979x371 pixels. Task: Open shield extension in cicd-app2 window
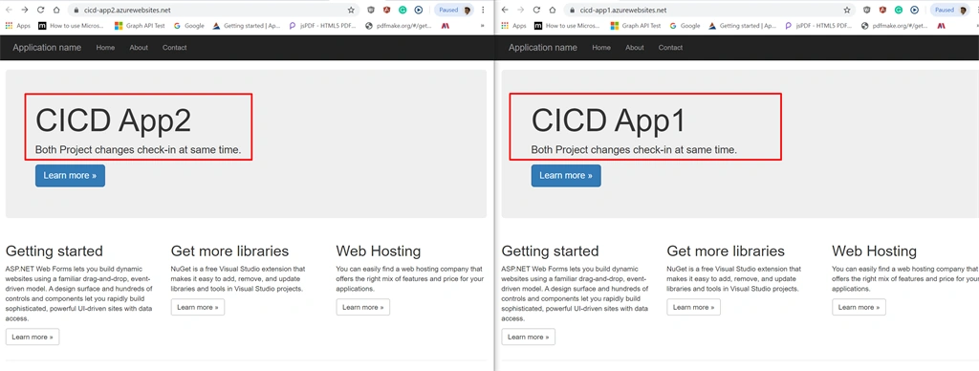tap(371, 10)
